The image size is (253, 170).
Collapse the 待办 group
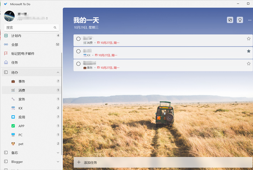[x=58, y=72]
